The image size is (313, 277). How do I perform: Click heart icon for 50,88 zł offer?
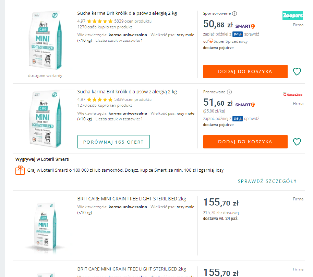pos(297,72)
